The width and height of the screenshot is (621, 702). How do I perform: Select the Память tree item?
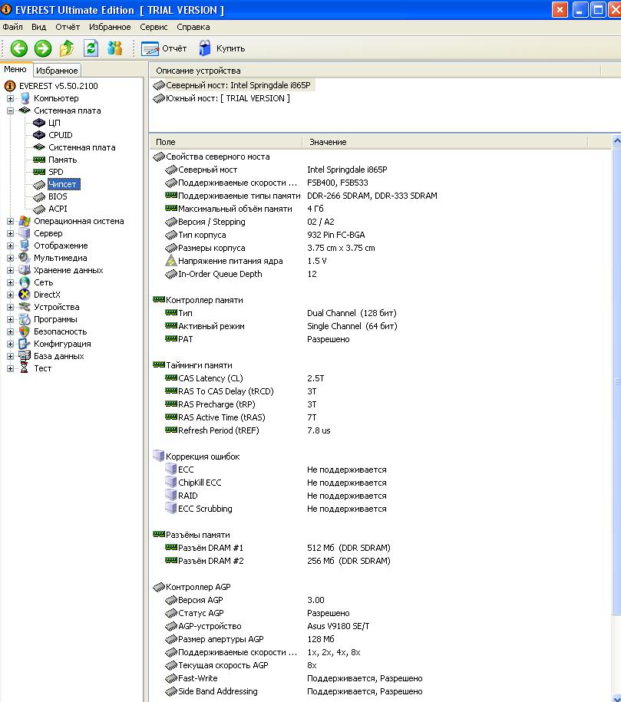tap(63, 160)
